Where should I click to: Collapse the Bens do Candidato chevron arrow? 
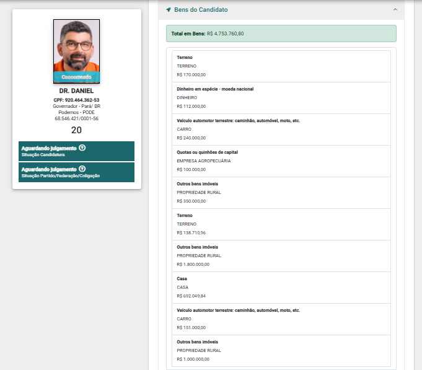pos(395,9)
